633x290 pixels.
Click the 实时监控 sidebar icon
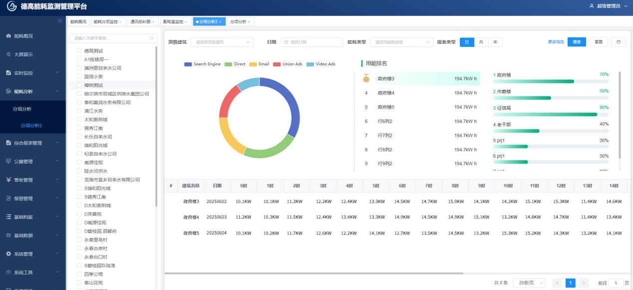8,73
